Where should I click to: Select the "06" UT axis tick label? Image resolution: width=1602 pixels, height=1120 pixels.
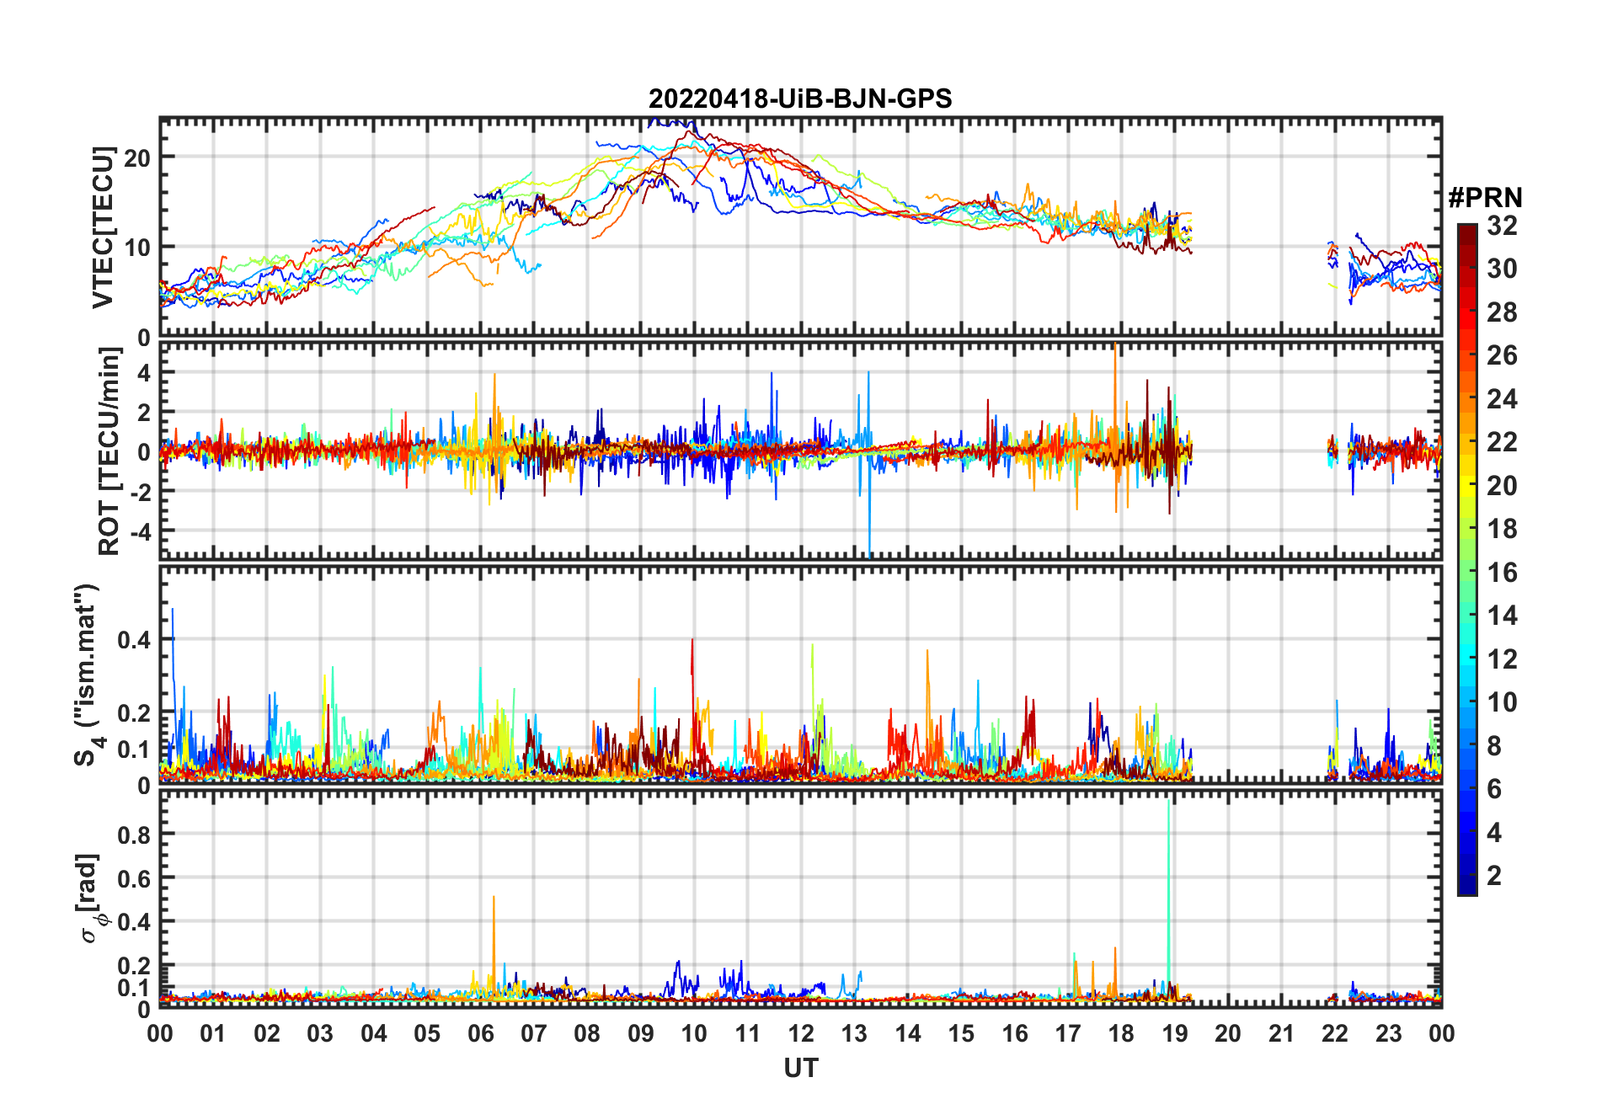click(481, 1033)
